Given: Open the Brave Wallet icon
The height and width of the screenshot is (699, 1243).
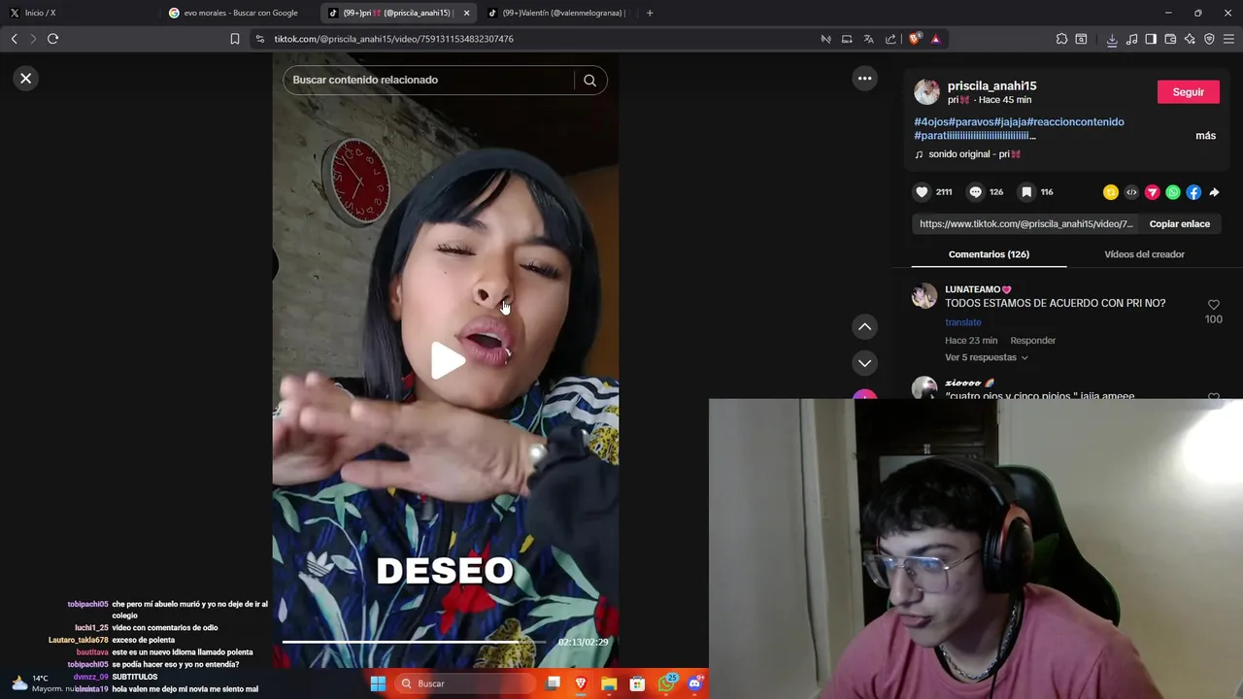Looking at the screenshot, I should [x=1170, y=39].
